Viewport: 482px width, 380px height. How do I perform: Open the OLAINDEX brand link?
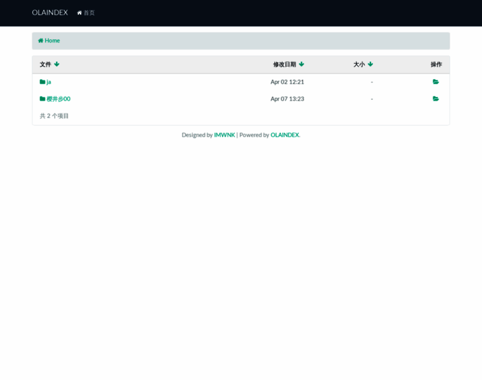coord(50,13)
